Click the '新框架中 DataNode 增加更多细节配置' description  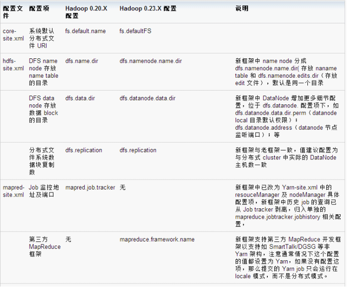tap(287, 116)
